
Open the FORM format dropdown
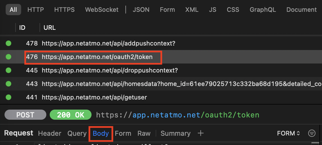point(288,133)
